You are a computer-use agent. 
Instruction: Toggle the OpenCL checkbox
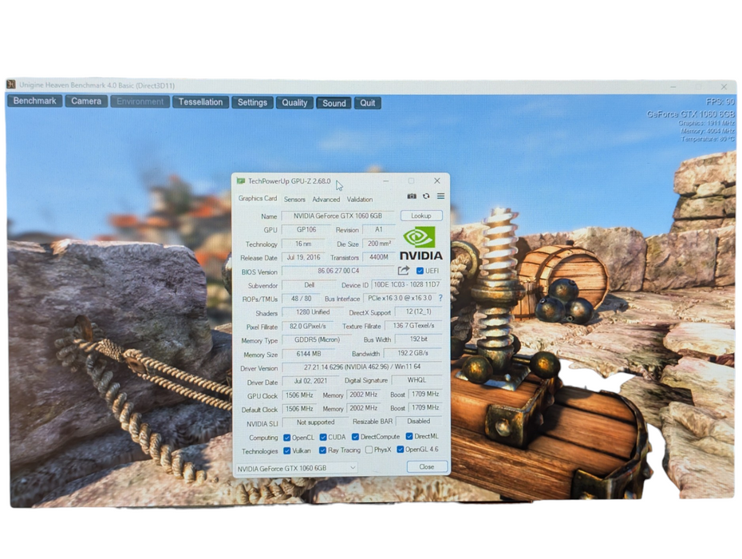[x=286, y=438]
